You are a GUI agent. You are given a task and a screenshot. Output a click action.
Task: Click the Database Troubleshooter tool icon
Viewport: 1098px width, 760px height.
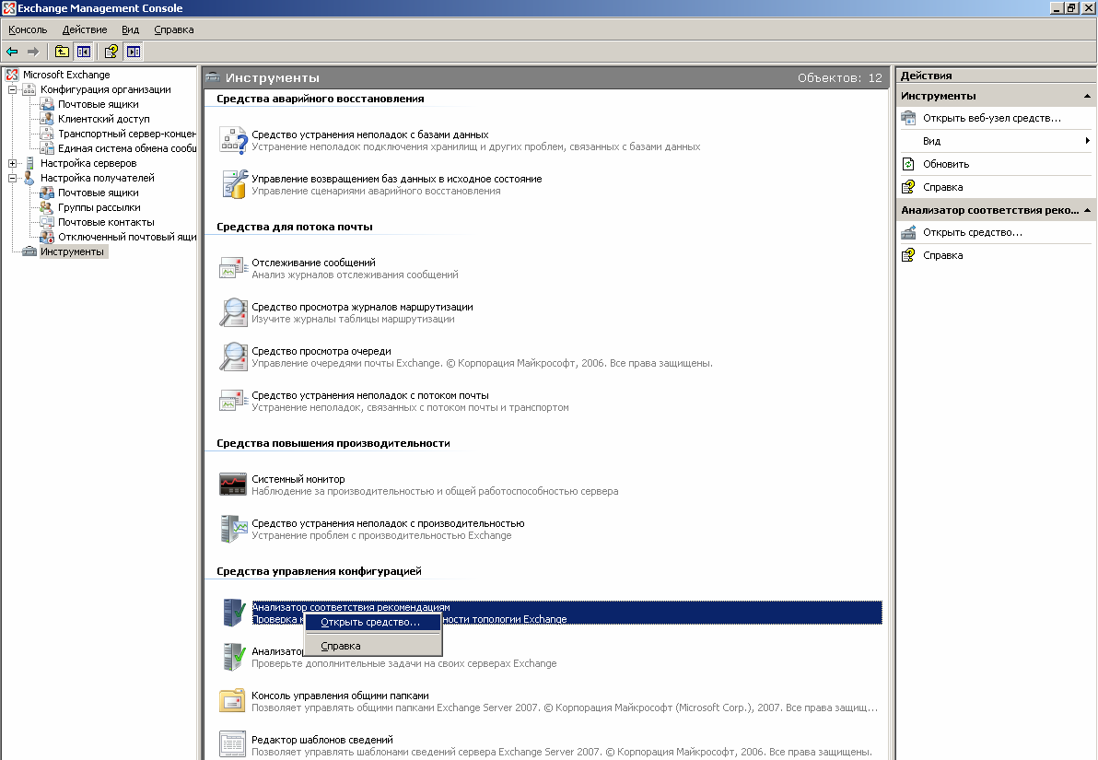233,140
